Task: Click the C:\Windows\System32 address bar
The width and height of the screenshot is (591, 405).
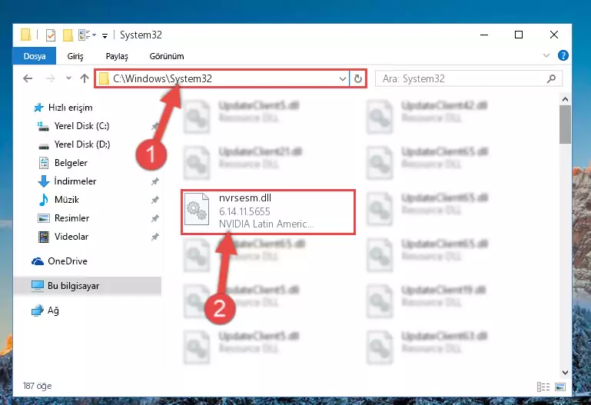Action: tap(221, 78)
